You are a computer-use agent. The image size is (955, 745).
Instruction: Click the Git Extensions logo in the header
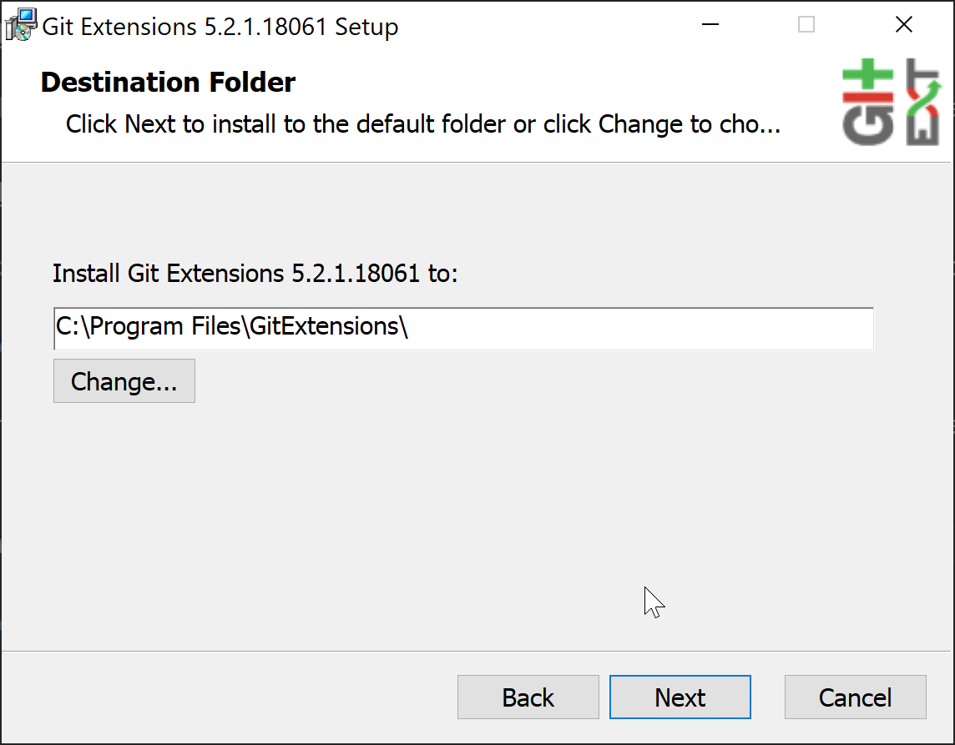pyautogui.click(x=892, y=102)
